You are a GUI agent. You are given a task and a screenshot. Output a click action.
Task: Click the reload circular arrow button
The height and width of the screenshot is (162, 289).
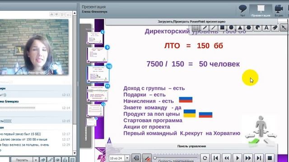[205, 158]
